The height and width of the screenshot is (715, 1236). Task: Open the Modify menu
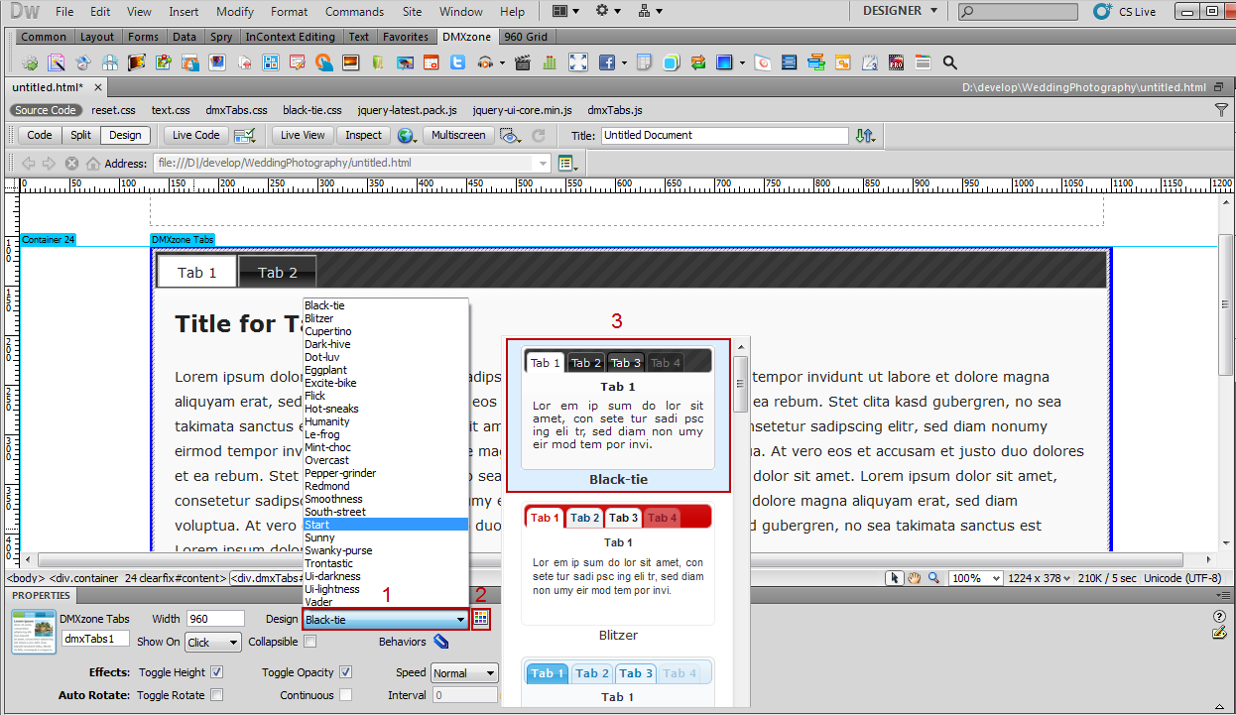(x=235, y=12)
